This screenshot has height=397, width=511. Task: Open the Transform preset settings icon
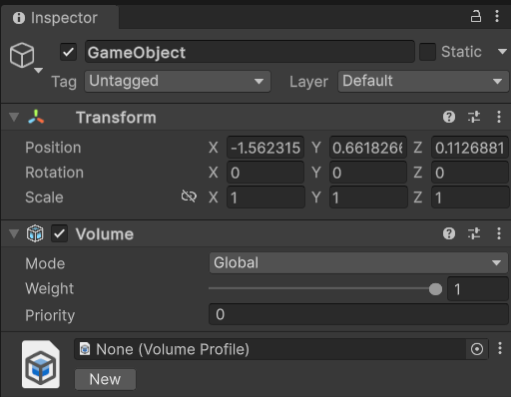tap(474, 117)
